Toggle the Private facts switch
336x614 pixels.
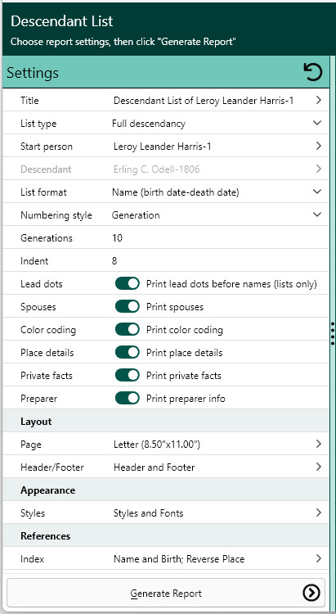click(128, 375)
